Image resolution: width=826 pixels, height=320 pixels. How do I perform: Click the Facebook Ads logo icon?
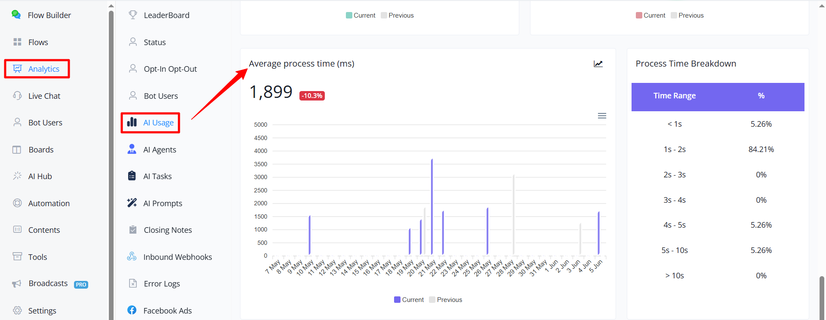click(132, 310)
